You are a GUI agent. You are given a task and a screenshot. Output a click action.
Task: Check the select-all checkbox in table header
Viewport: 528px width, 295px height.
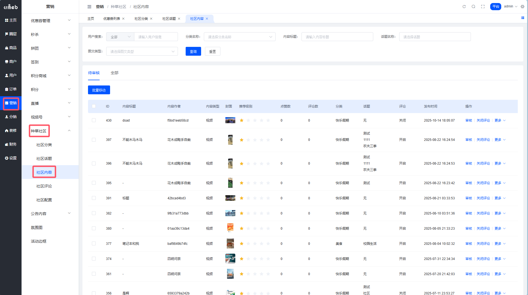point(94,106)
